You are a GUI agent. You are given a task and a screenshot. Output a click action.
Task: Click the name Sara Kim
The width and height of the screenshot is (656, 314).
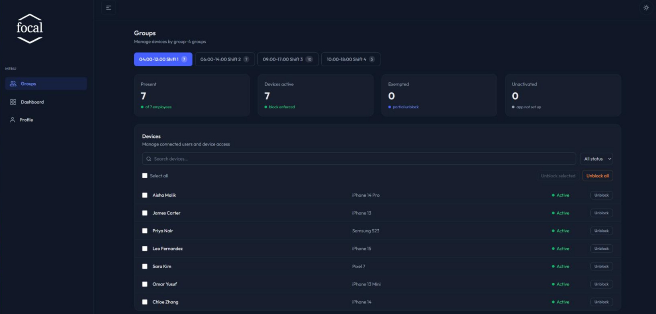(162, 266)
